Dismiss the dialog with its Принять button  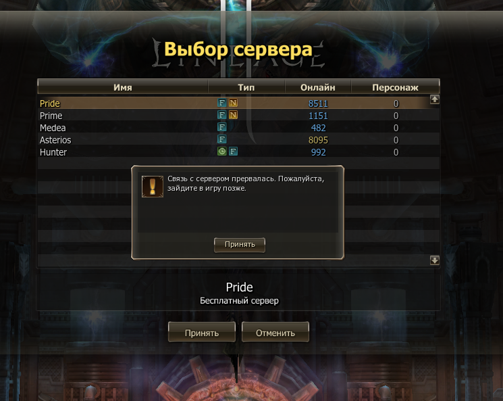point(240,245)
